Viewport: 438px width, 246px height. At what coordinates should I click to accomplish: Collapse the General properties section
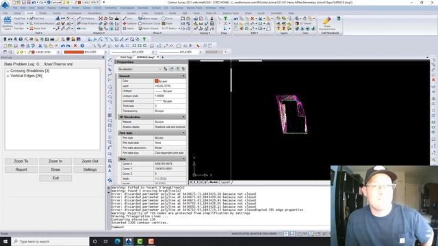[183, 76]
